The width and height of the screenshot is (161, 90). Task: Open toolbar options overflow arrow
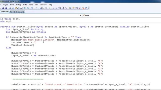tap(89, 8)
